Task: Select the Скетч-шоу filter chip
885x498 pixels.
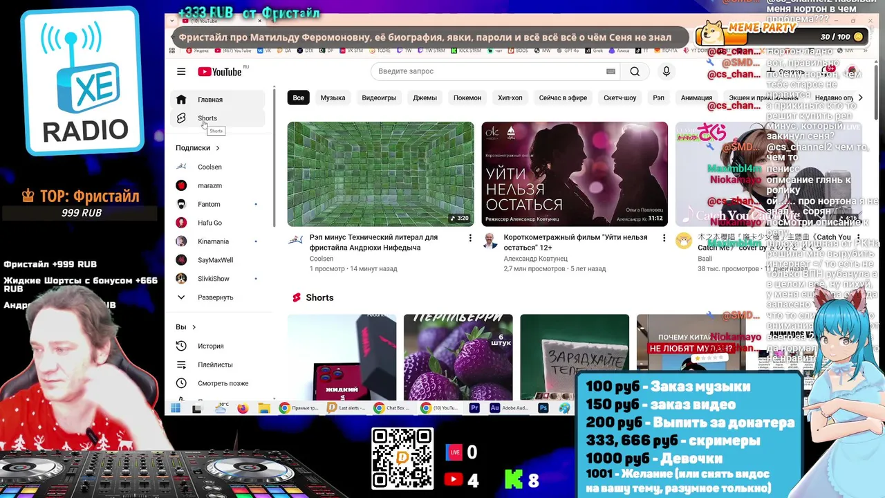Action: 619,98
